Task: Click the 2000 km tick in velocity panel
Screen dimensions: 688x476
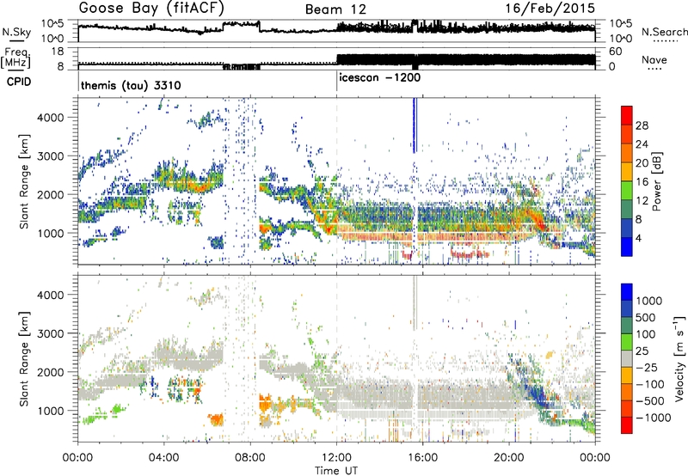Action: coord(51,372)
